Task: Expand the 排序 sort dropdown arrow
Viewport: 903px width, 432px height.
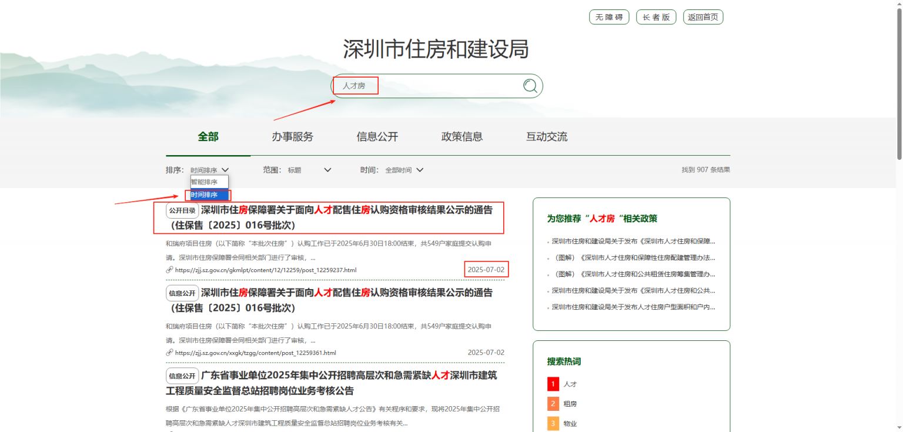Action: tap(226, 170)
